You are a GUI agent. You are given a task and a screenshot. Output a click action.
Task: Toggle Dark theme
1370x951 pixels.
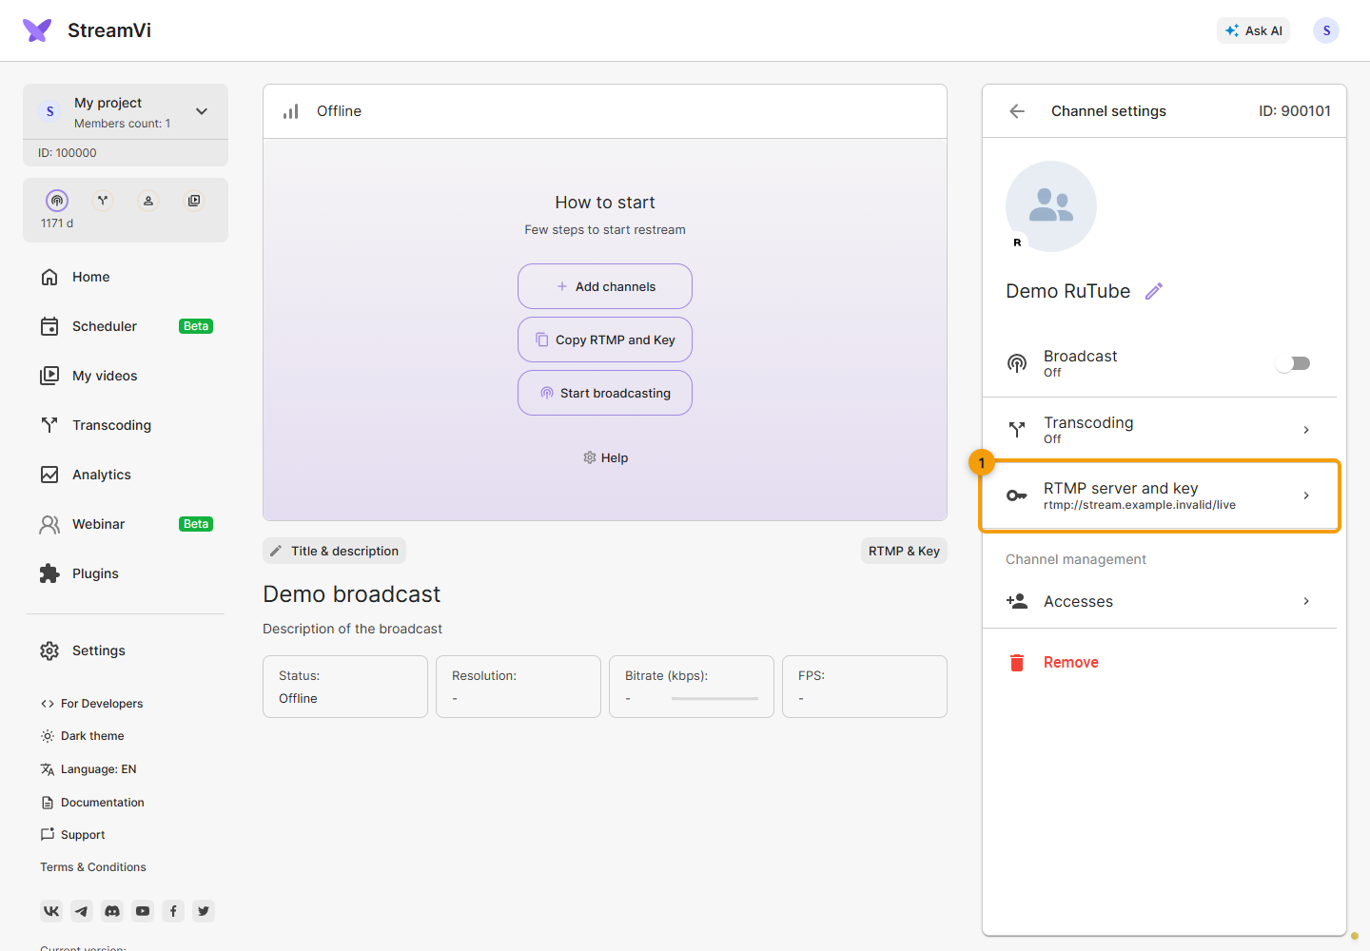tap(82, 736)
